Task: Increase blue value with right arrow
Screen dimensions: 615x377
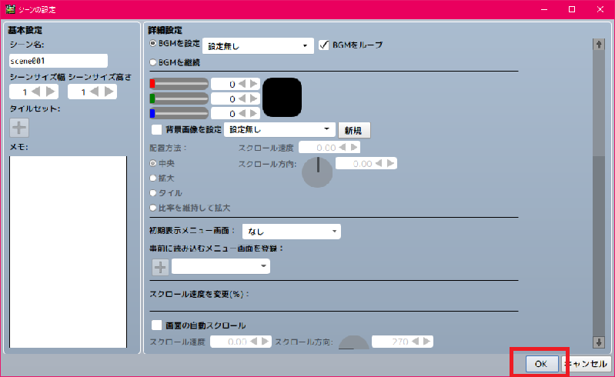Action: [x=254, y=114]
